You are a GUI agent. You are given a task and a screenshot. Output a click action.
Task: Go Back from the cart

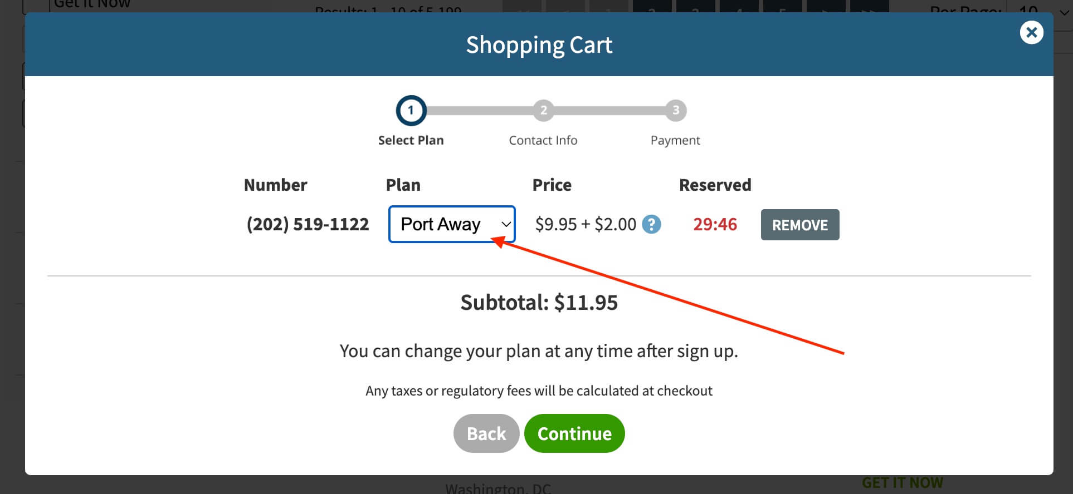coord(486,433)
